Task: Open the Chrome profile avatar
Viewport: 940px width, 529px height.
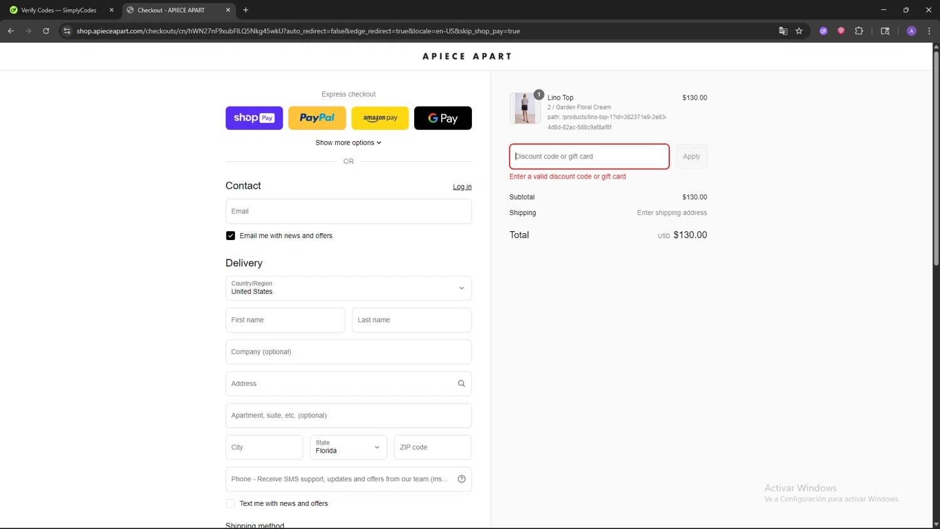Action: 912,31
